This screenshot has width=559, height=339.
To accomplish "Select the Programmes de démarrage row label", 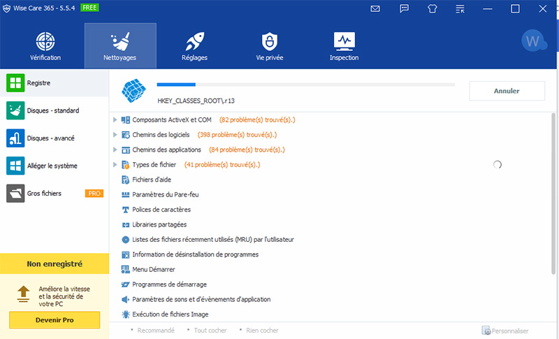I will pyautogui.click(x=169, y=284).
